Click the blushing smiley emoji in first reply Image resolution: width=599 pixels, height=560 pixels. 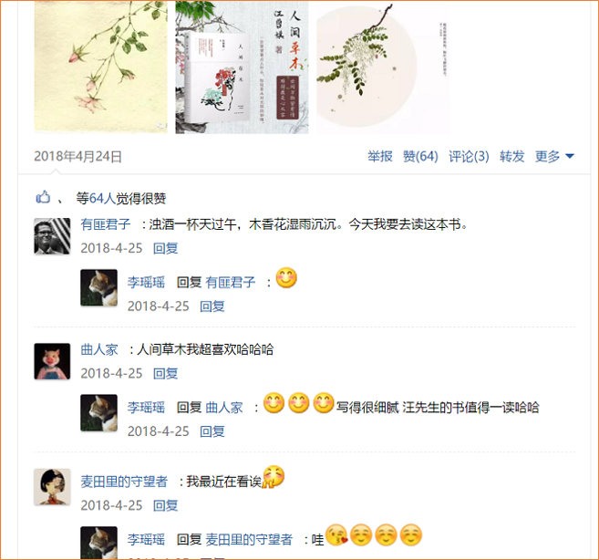tap(286, 278)
